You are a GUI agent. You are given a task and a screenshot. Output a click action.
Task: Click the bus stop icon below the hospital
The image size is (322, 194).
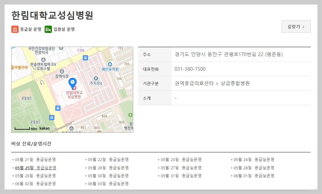coord(58,108)
